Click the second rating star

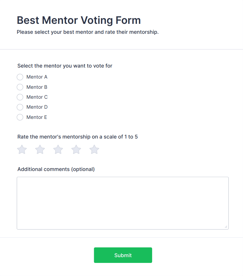(x=40, y=150)
